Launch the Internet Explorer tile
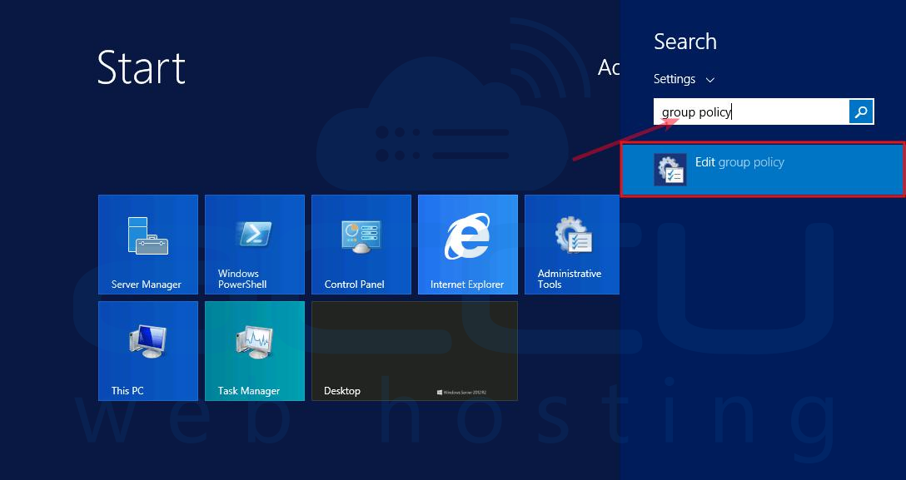 click(468, 245)
